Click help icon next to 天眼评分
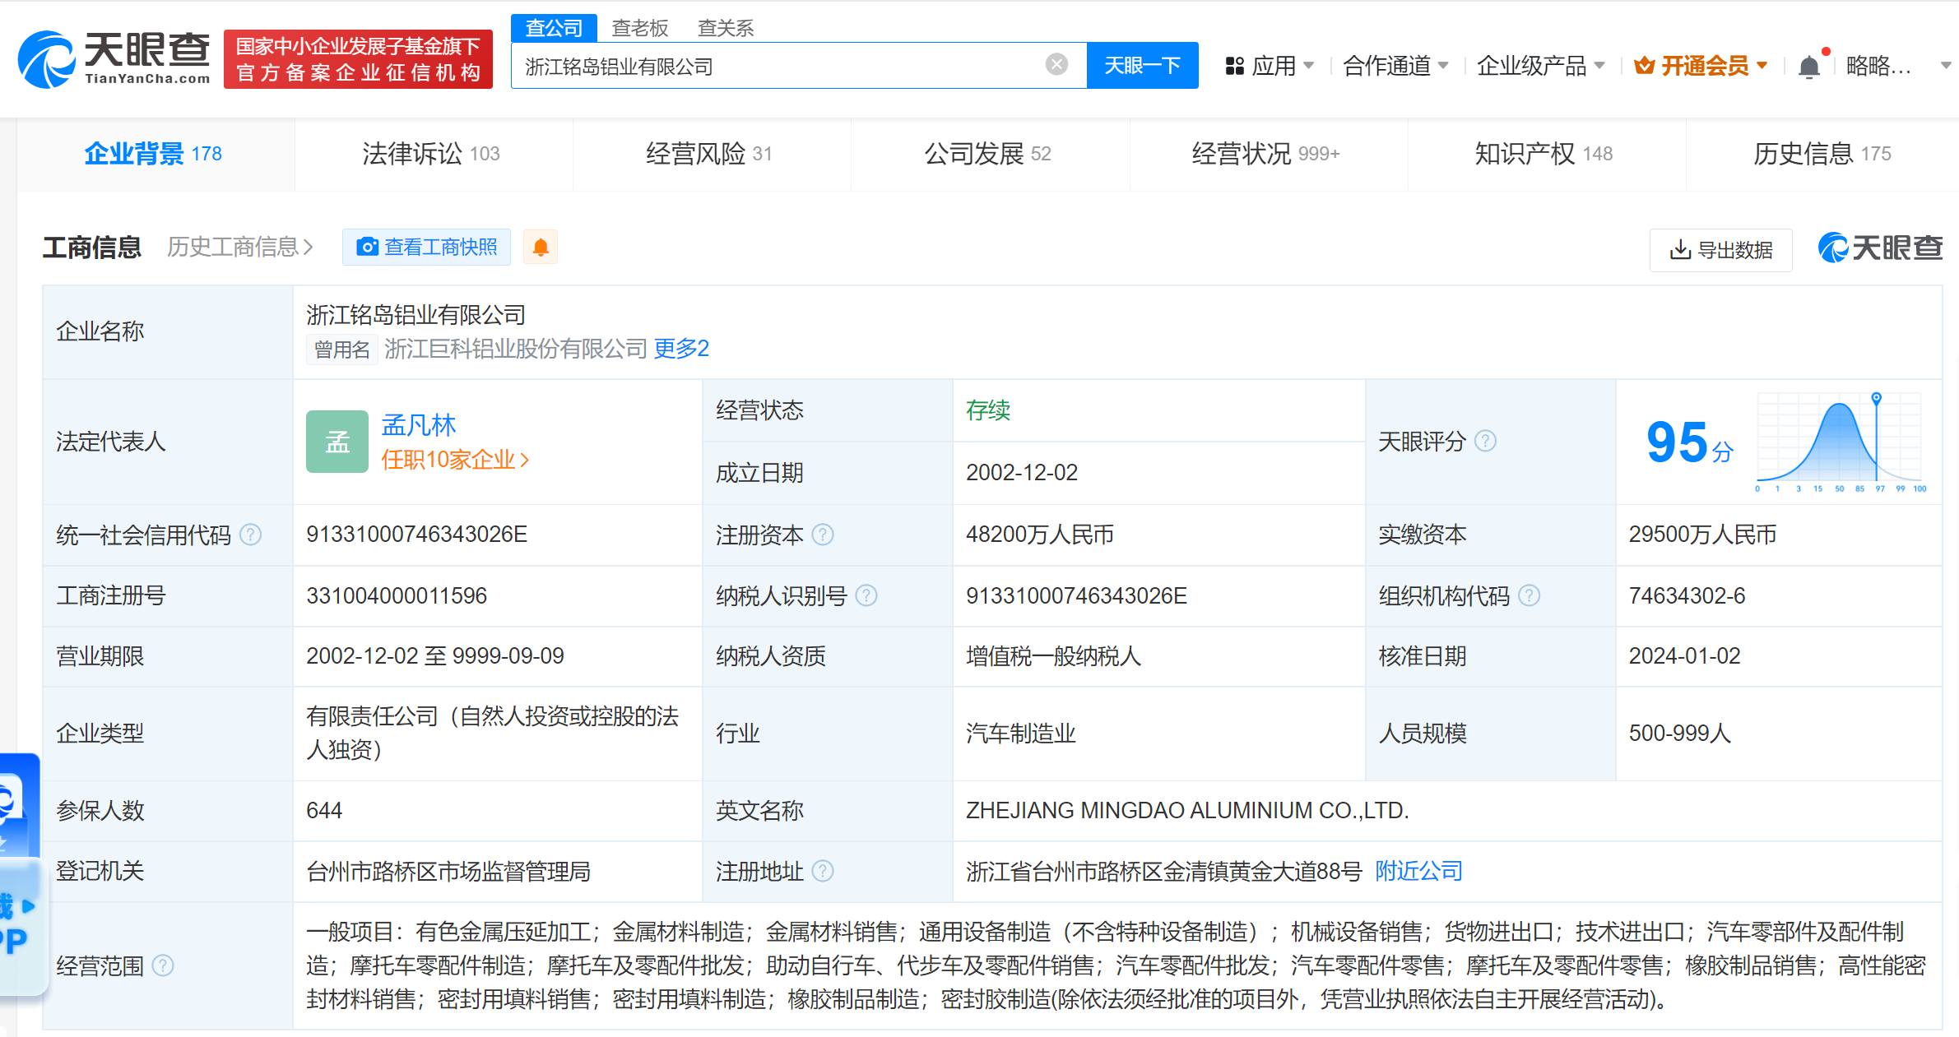Viewport: 1959px width, 1037px height. [1485, 441]
